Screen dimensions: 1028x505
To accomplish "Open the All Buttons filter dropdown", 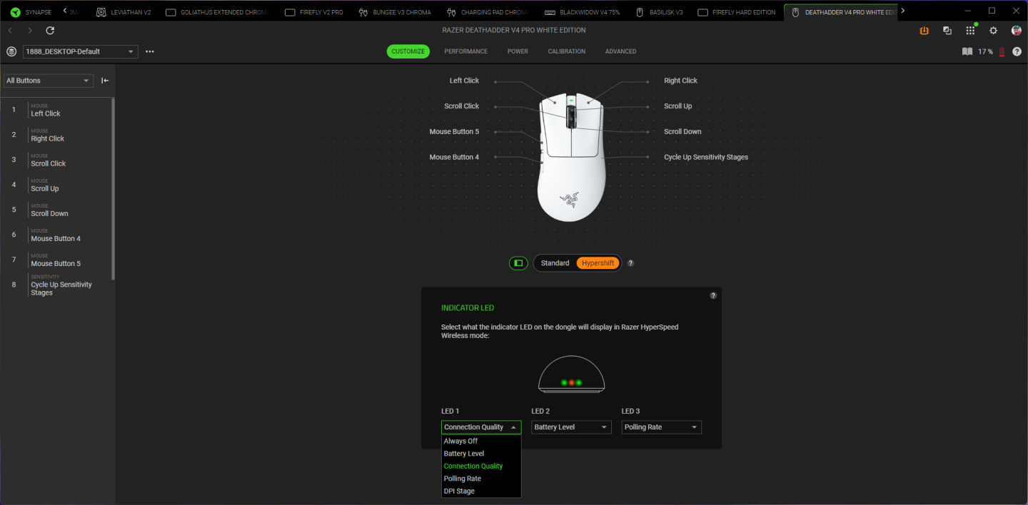I will tap(49, 81).
